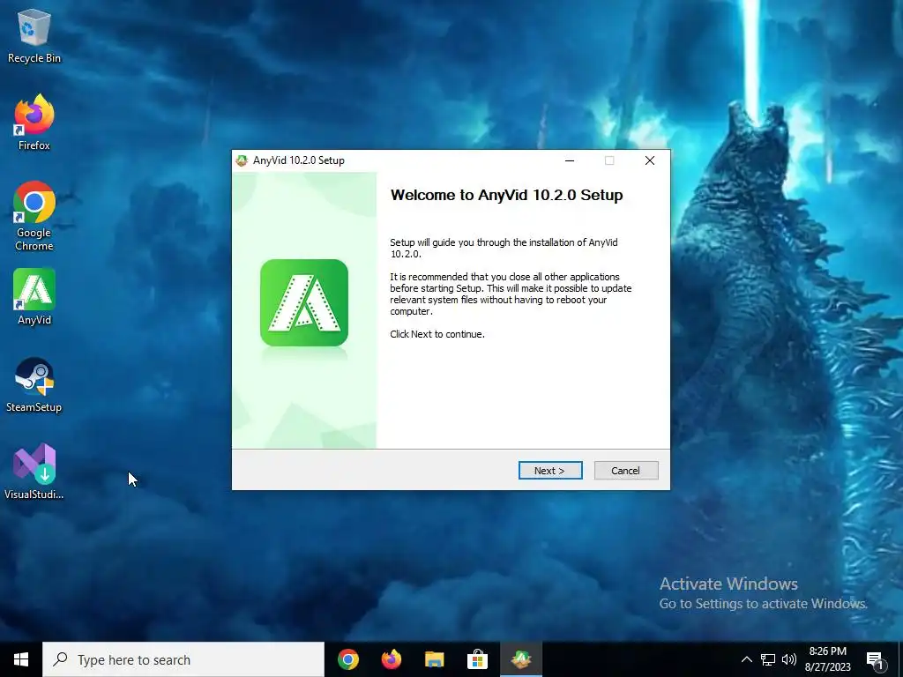Viewport: 903px width, 677px height.
Task: Open Chrome from the taskbar
Action: 347,659
